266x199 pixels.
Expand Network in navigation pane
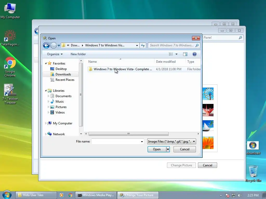tap(46, 134)
